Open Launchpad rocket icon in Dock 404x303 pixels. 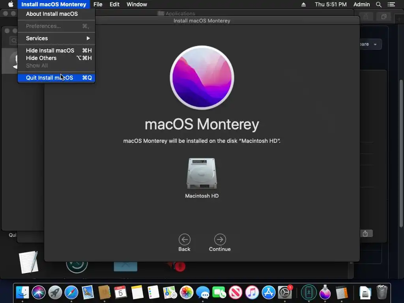[55, 292]
